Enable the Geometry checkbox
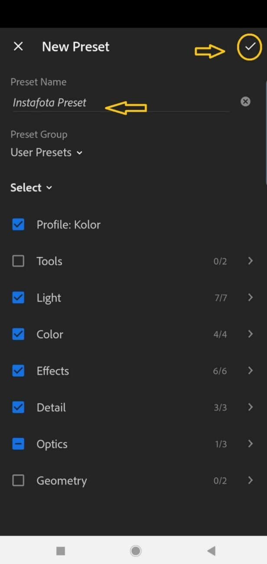This screenshot has width=267, height=564. tap(18, 480)
